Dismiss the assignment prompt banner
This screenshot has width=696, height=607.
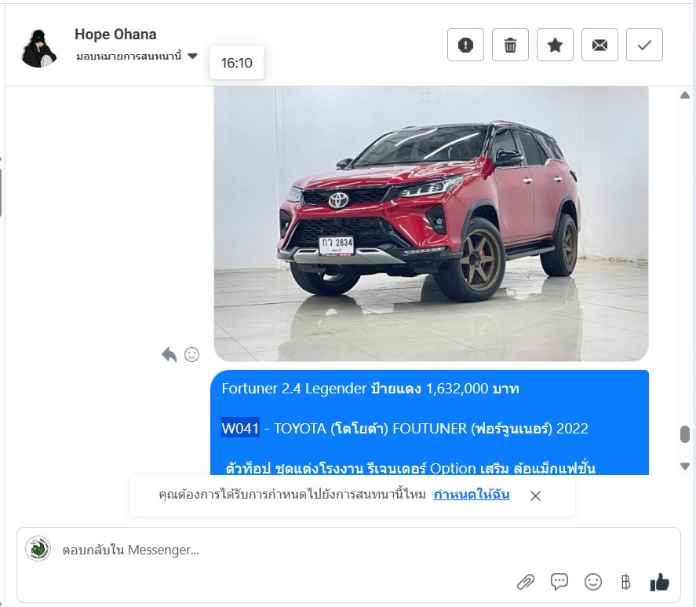pyautogui.click(x=535, y=496)
